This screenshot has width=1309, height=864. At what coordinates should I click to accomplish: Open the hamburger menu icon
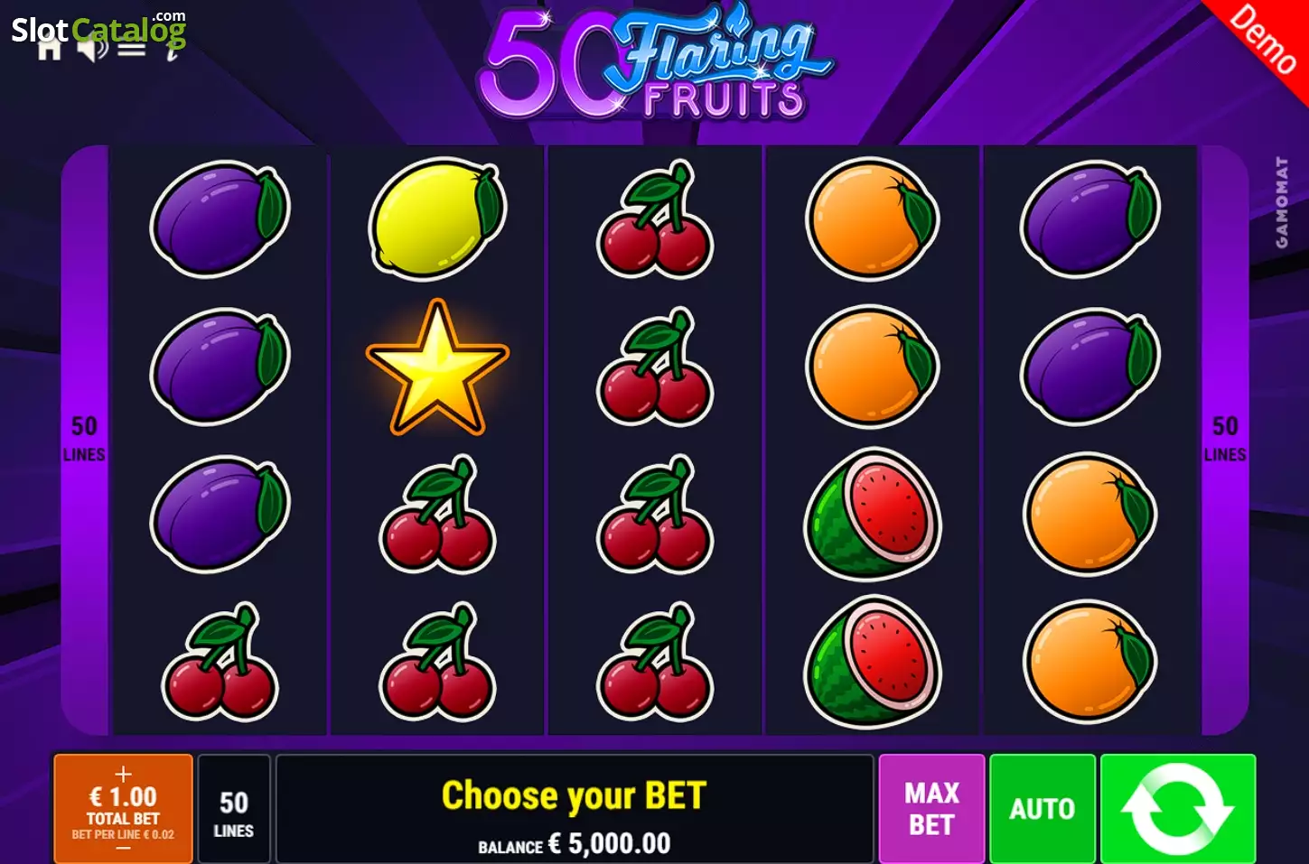(x=132, y=48)
